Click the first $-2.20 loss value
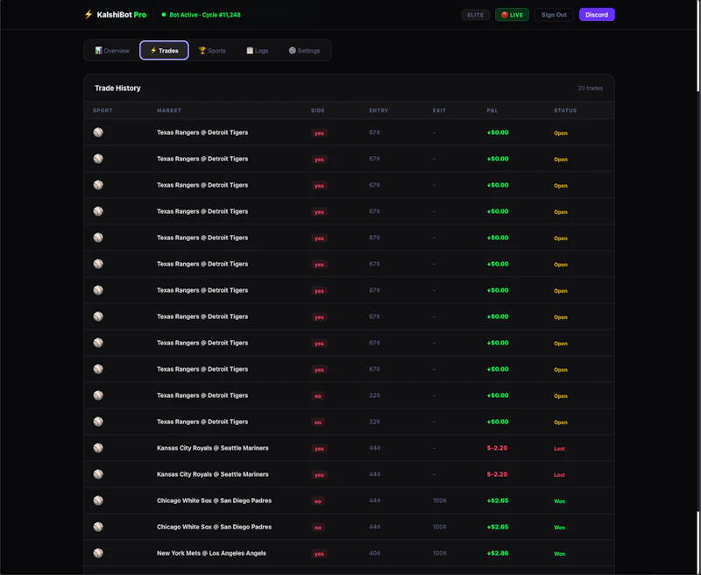Image resolution: width=701 pixels, height=575 pixels. [497, 448]
